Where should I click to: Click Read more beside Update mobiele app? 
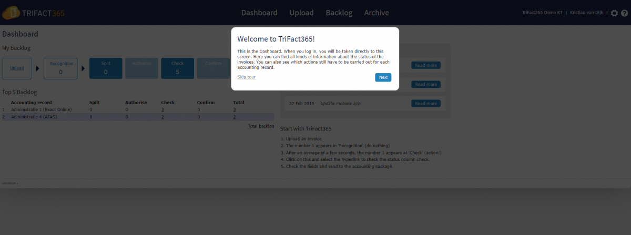click(426, 104)
